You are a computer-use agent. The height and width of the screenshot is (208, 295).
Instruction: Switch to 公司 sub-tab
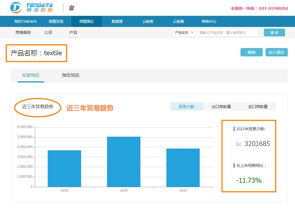pyautogui.click(x=48, y=32)
